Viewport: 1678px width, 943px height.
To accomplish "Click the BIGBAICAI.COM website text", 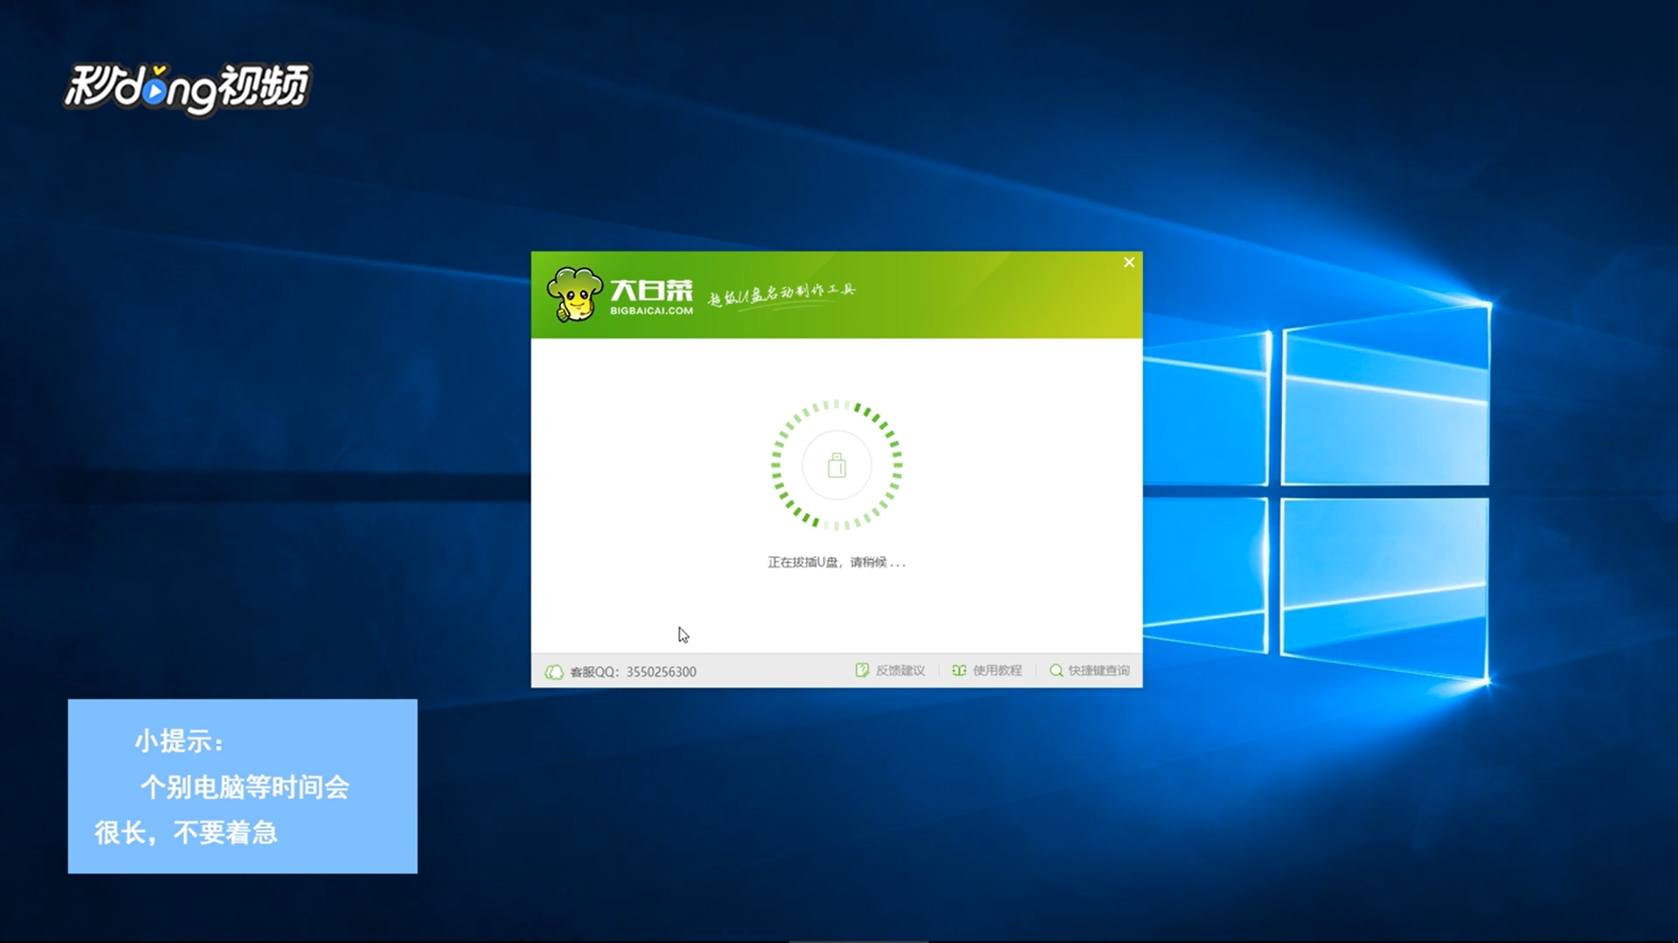I will point(651,311).
